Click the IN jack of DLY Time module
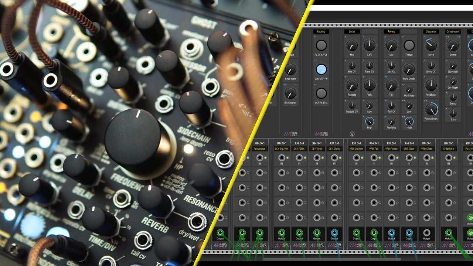This screenshot has height=266, width=473. click(317, 158)
